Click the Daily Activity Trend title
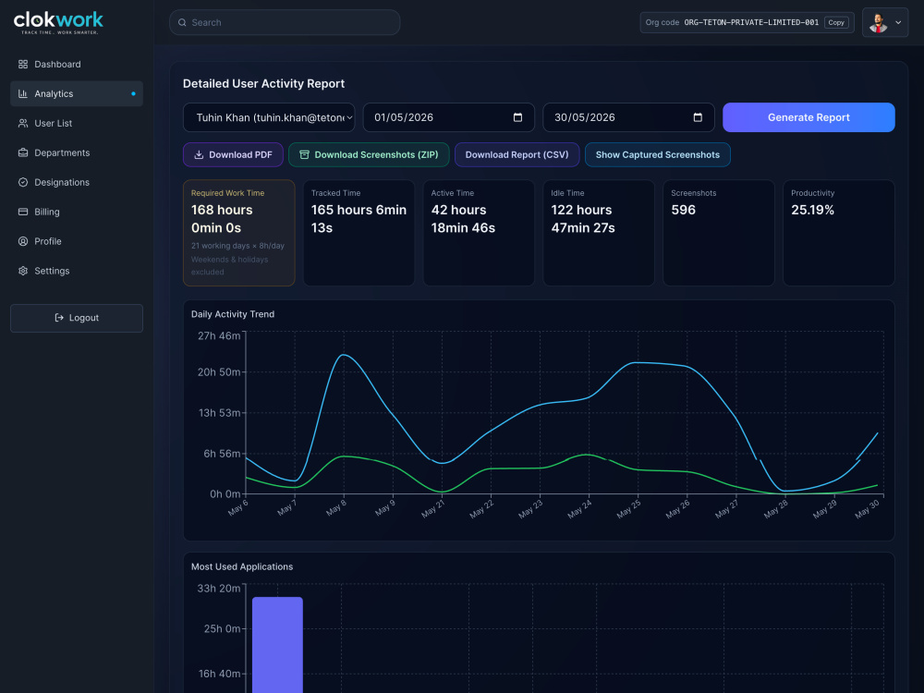The image size is (924, 693). [x=233, y=314]
